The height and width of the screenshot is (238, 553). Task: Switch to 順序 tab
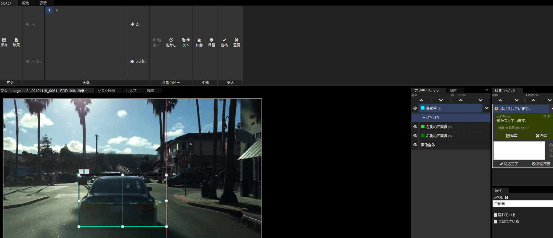click(x=453, y=91)
